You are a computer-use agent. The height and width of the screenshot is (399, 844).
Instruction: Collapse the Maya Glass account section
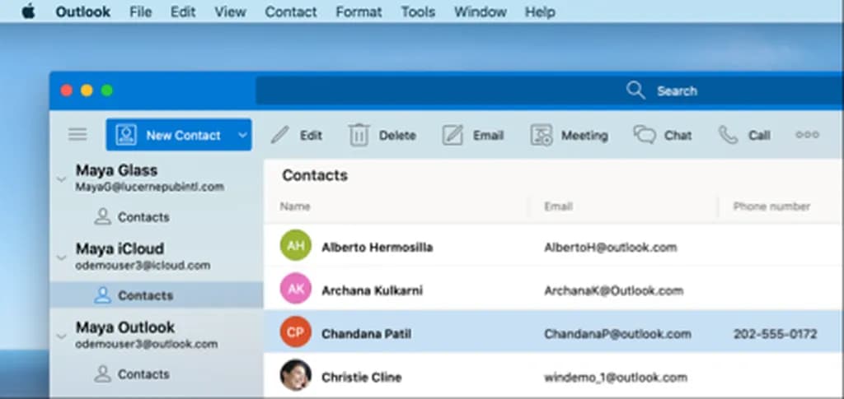60,179
